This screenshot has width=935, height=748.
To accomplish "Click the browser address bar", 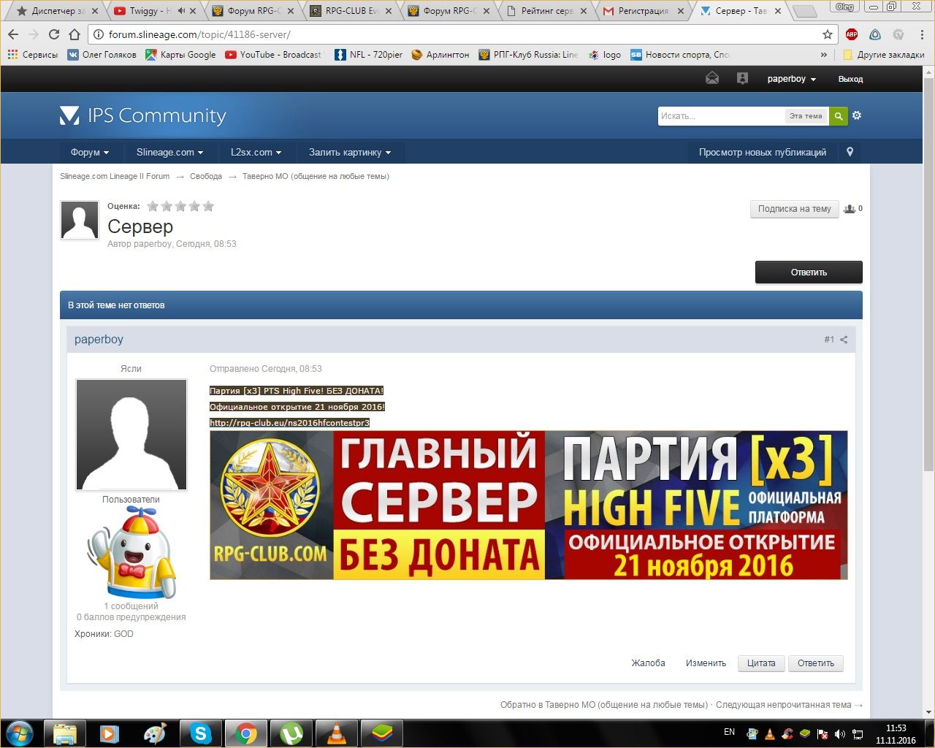I will point(462,34).
